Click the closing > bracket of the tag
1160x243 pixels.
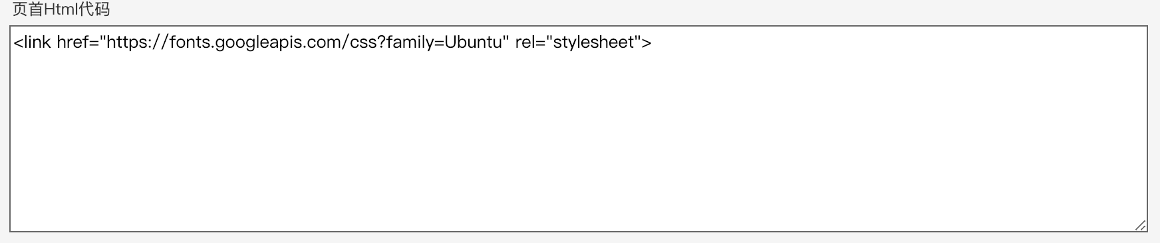[x=647, y=43]
